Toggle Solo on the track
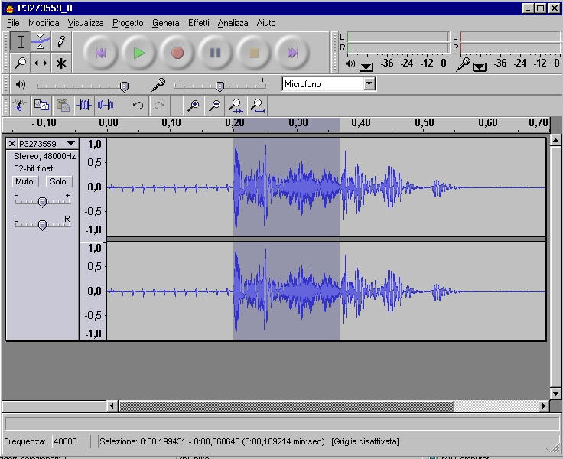Image resolution: width=563 pixels, height=459 pixels. 58,182
